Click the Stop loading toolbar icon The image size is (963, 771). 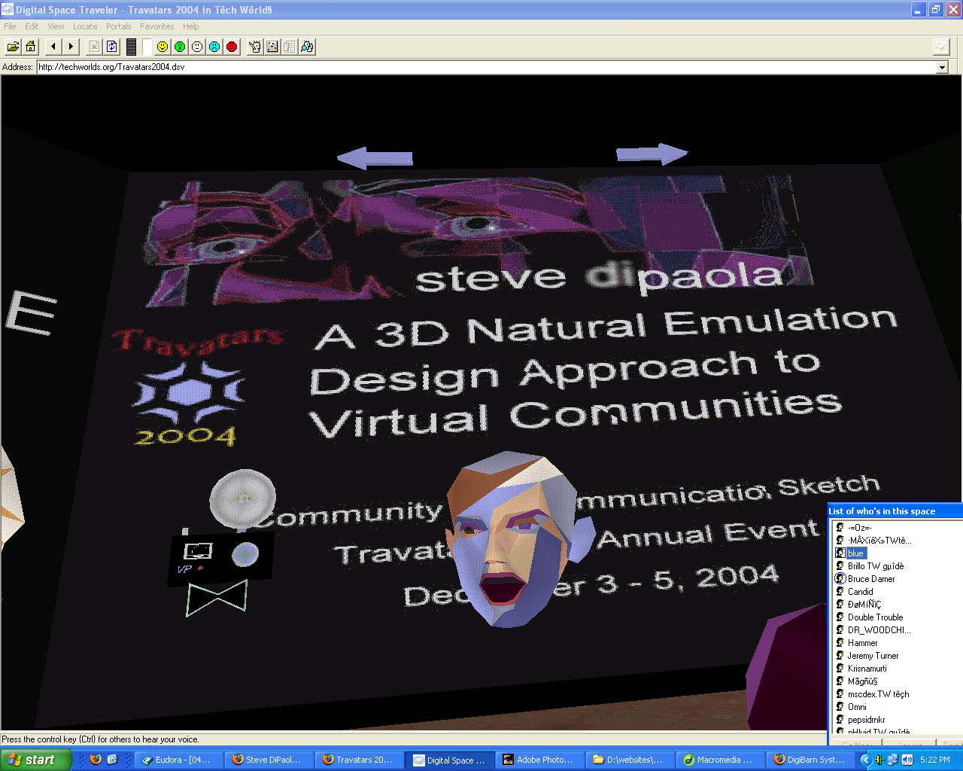pyautogui.click(x=94, y=47)
